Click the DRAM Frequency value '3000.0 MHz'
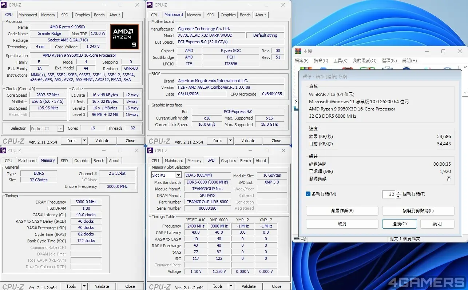This screenshot has height=290, width=468. 86,202
